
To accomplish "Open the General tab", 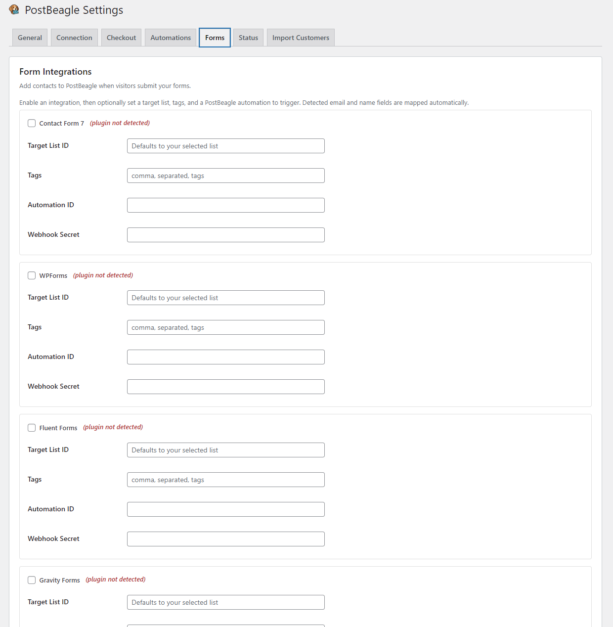I will coord(30,38).
